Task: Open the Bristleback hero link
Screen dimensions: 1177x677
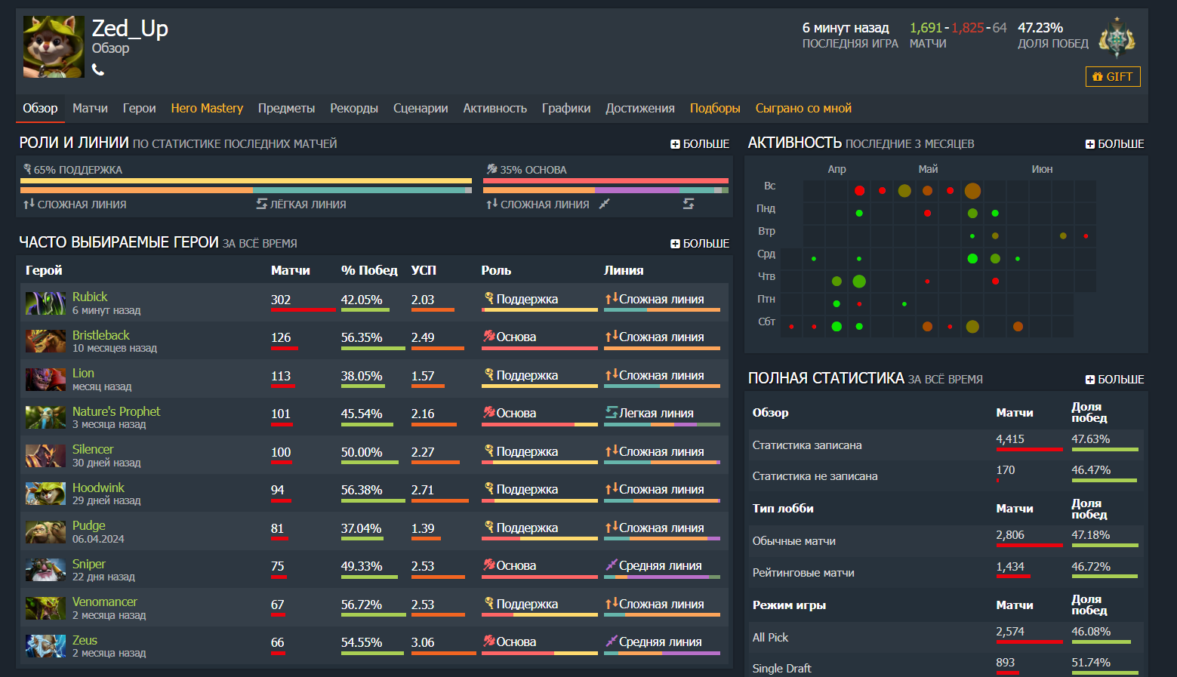Action: [x=101, y=335]
